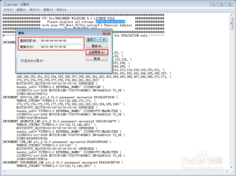Click the text 'INCREMENT CDM_LND ptc_d 31.0'
Viewport: 236px width, 176px height.
pyautogui.click(x=27, y=142)
